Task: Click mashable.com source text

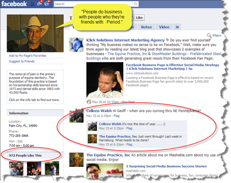Action: pyautogui.click(x=136, y=171)
